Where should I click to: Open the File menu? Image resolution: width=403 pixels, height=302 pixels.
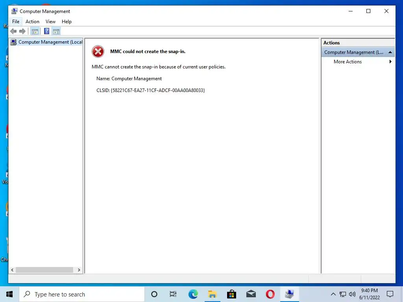pyautogui.click(x=16, y=22)
